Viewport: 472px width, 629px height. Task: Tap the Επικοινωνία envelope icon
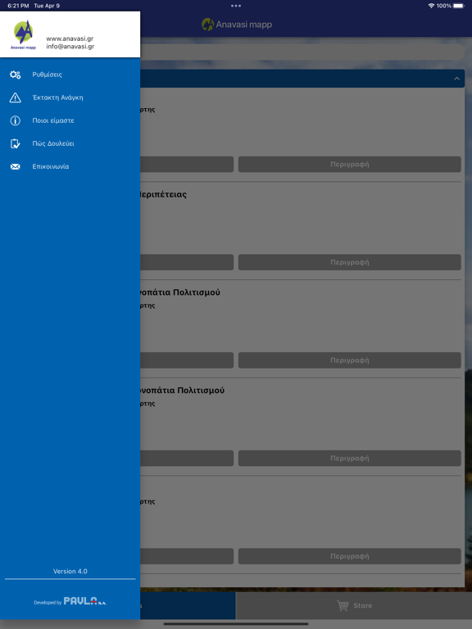[16, 166]
